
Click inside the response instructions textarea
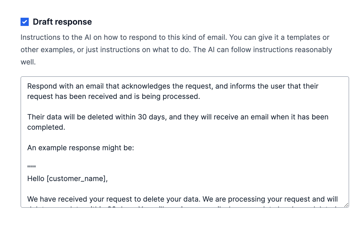[180, 141]
